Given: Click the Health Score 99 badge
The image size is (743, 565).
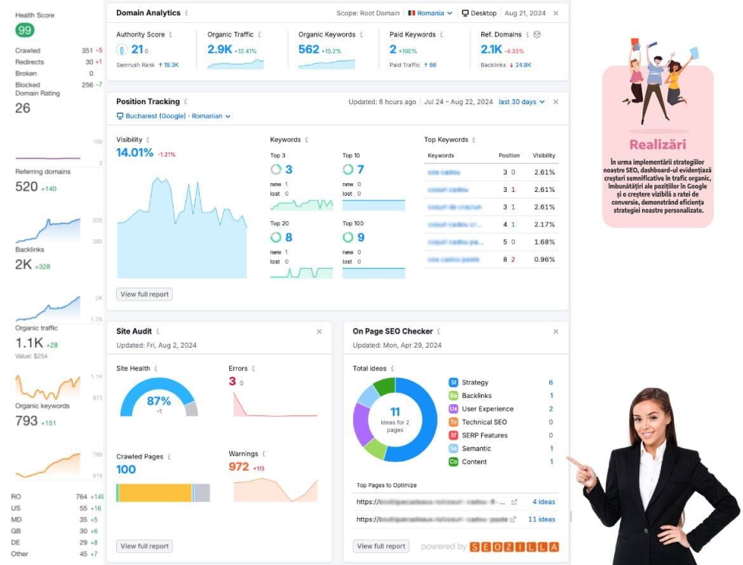Looking at the screenshot, I should click(25, 31).
